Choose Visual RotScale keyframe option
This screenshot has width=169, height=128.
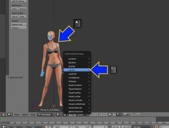tap(77, 108)
